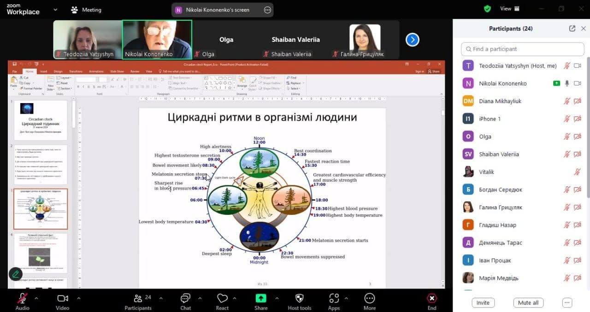
Task: Open the Chat panel icon
Action: click(185, 299)
